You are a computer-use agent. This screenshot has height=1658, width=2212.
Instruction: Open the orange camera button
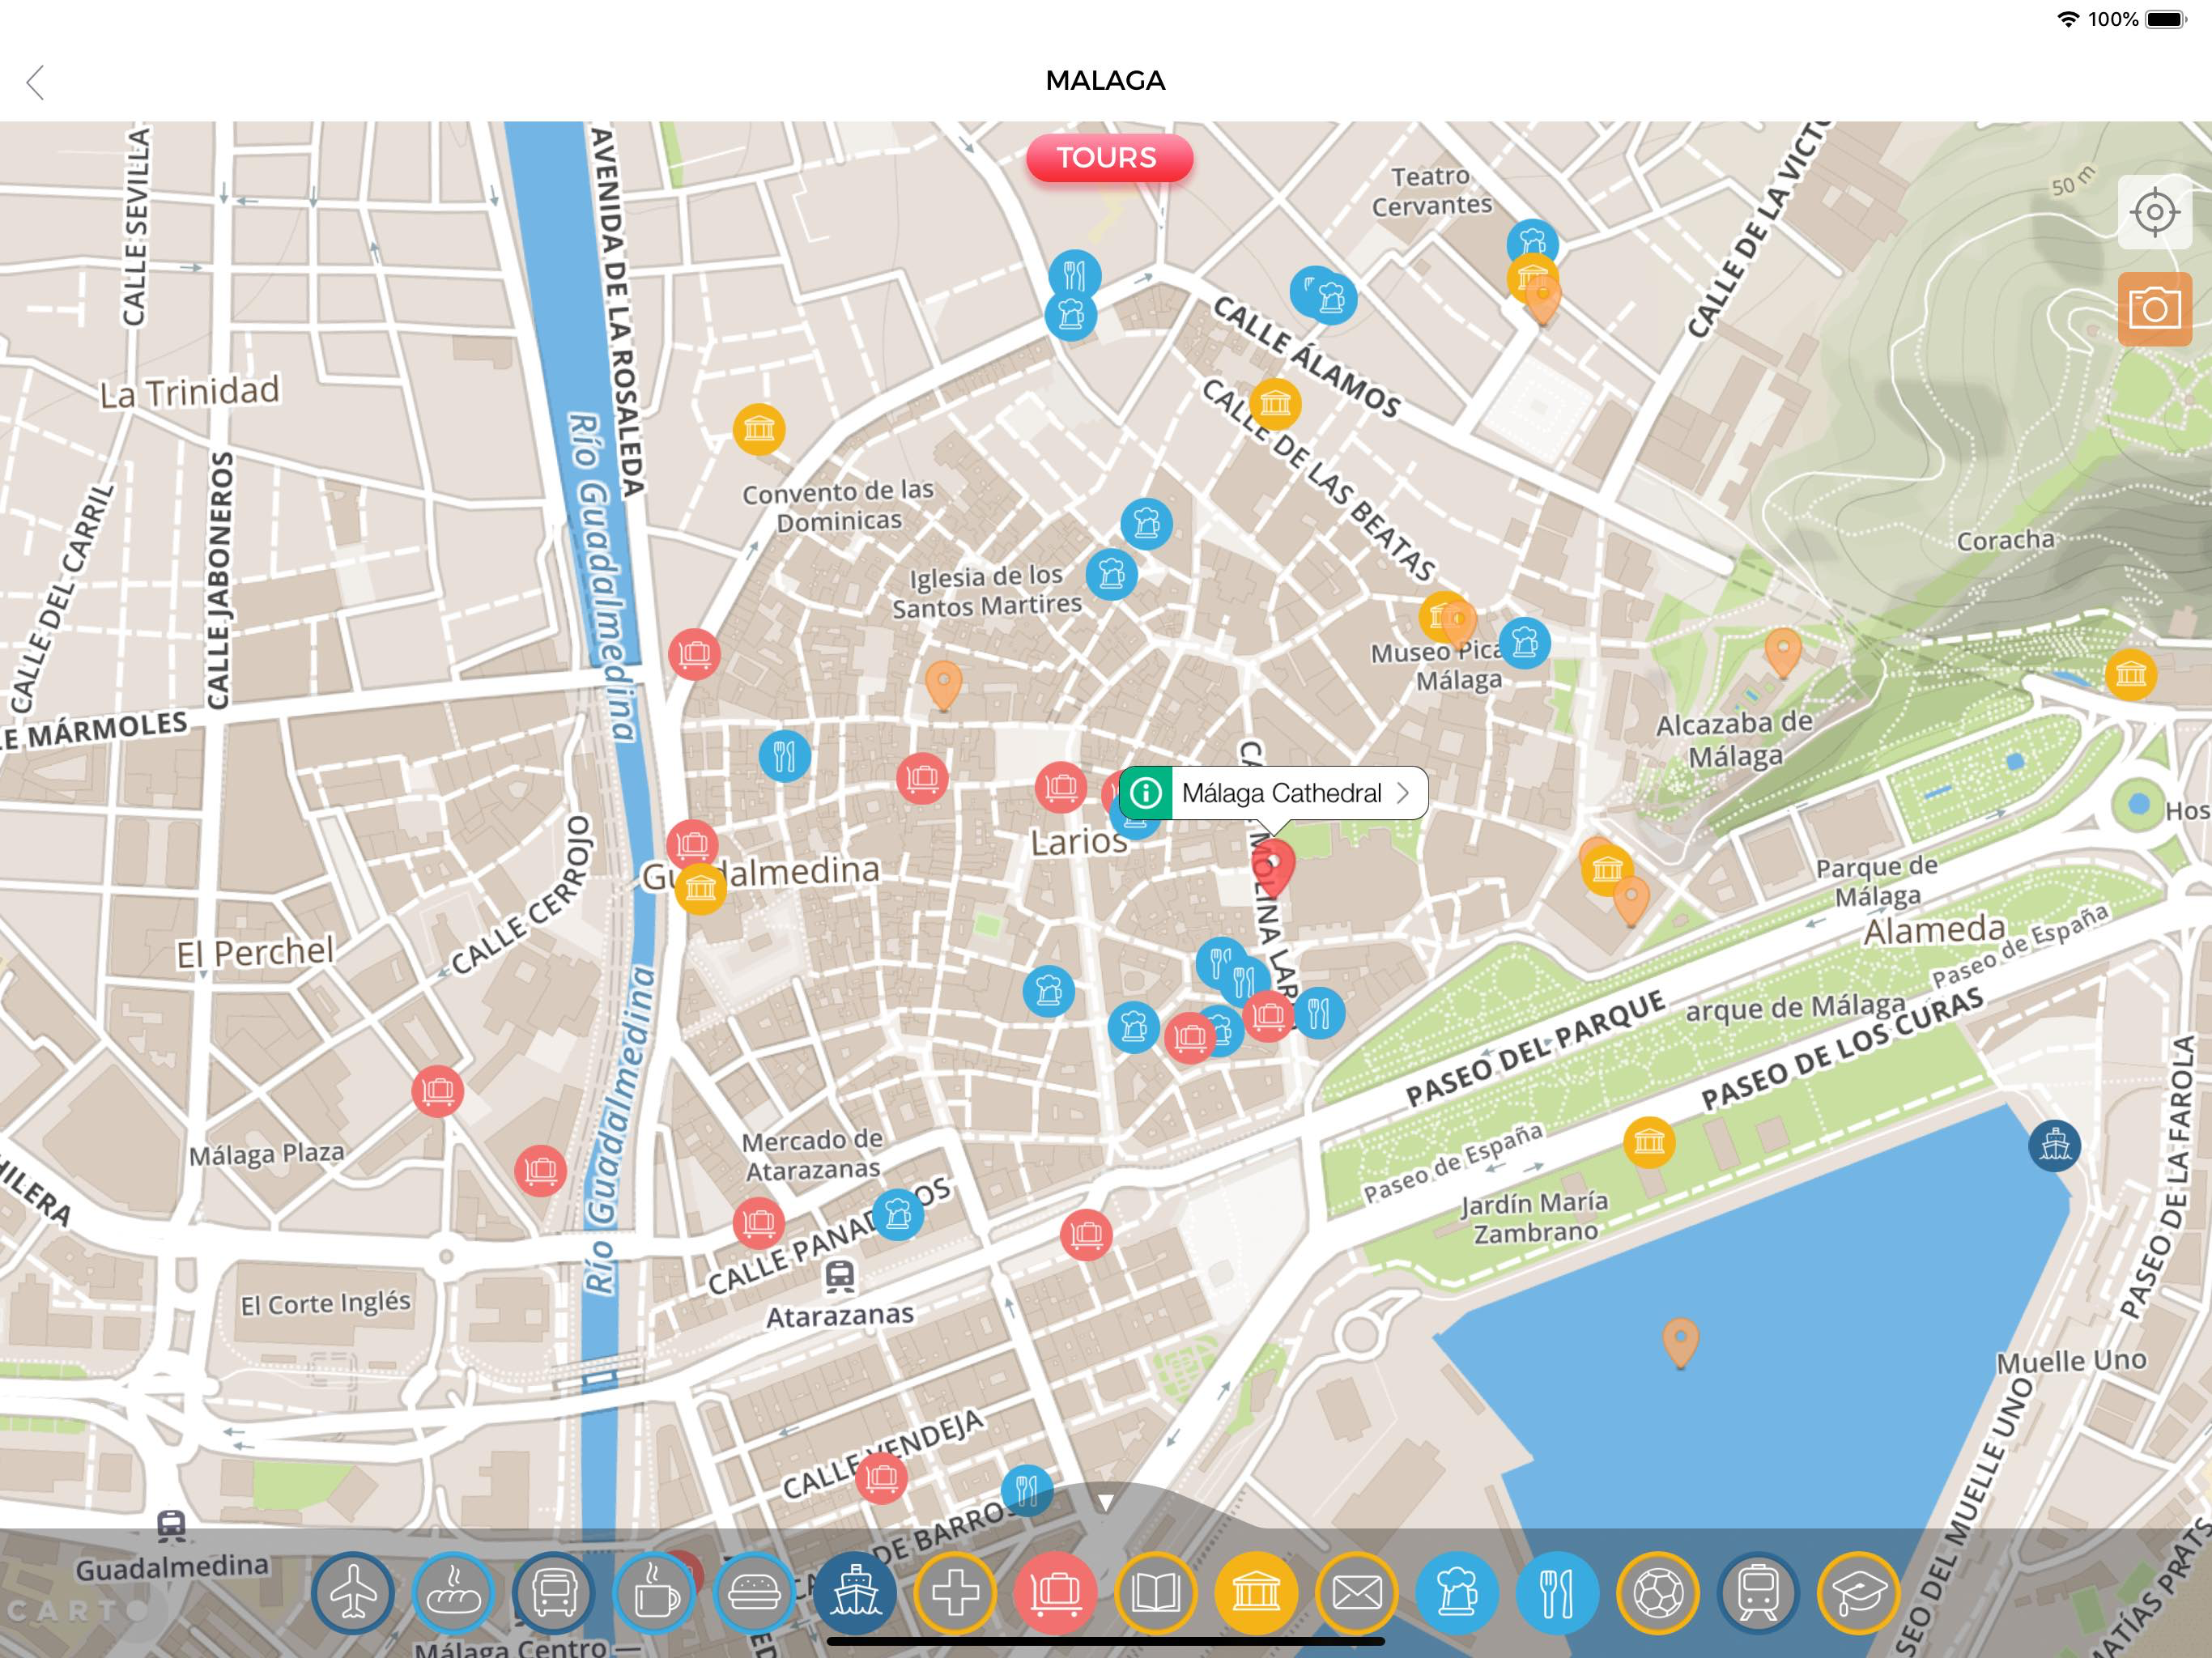tap(2154, 309)
